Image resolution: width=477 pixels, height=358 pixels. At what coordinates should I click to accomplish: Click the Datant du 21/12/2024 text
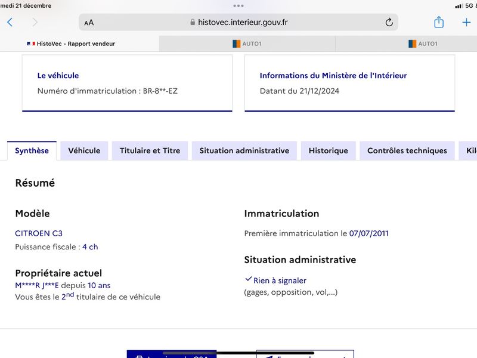(x=299, y=91)
